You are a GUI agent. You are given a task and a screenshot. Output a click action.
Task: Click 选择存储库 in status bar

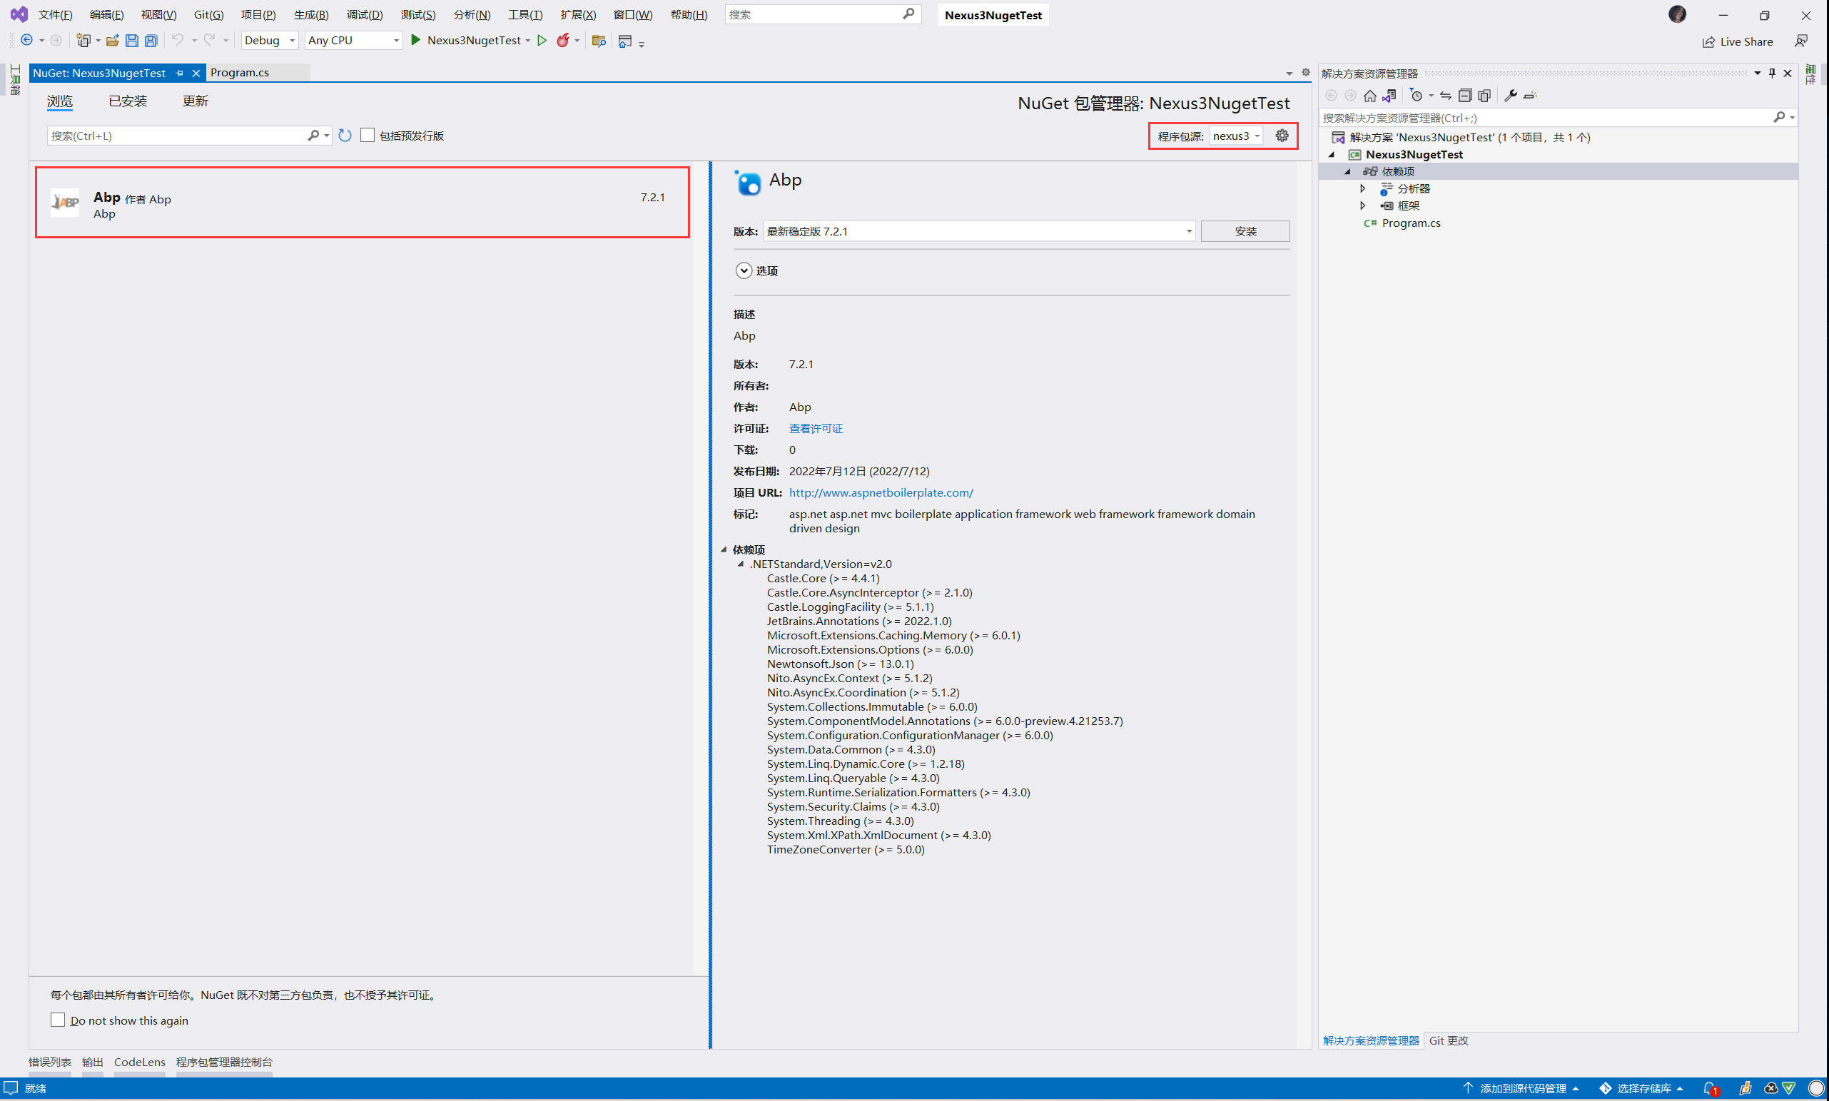[x=1643, y=1088]
